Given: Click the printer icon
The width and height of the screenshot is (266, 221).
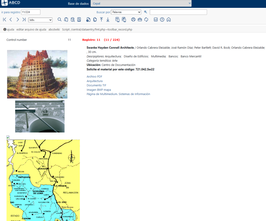Looking at the screenshot, I should click(x=133, y=20).
